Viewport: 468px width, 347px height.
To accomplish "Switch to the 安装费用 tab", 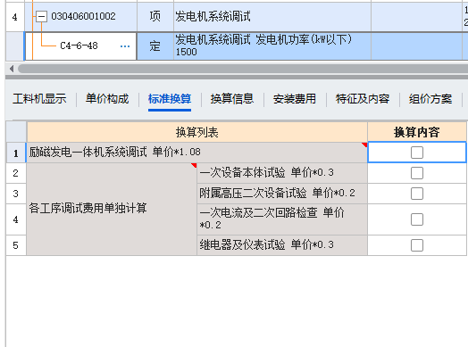I will [295, 99].
